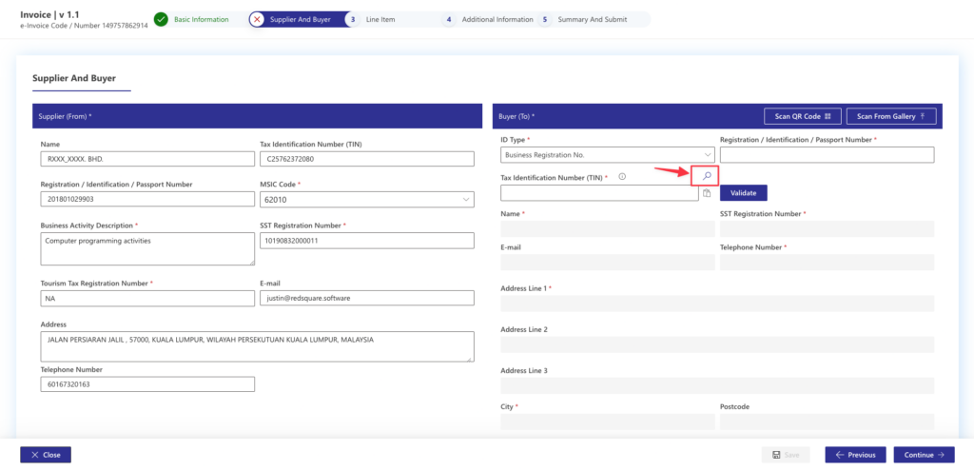Image resolution: width=974 pixels, height=471 pixels.
Task: Click buyer Telephone Number field
Action: (827, 263)
